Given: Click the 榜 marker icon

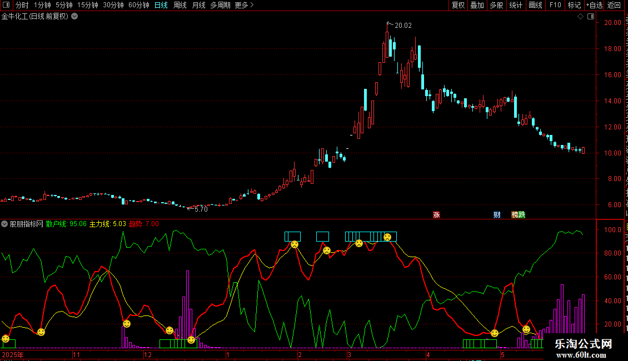Looking at the screenshot, I should pos(515,215).
